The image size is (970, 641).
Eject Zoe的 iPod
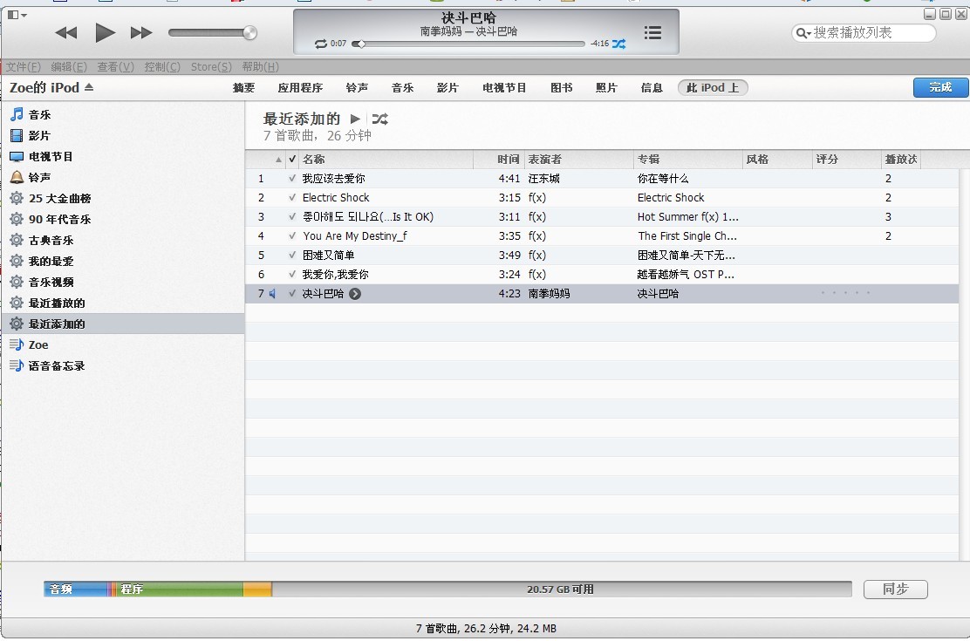(x=89, y=87)
